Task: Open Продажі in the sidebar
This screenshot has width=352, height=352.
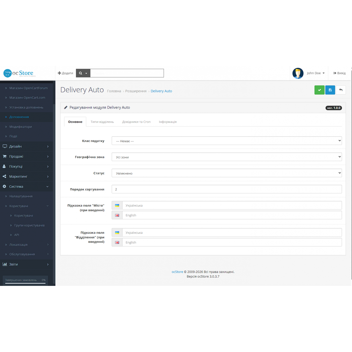Action: (x=26, y=156)
